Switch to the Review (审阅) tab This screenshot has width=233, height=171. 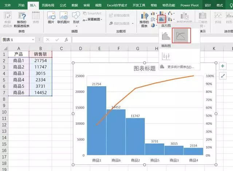click(87, 5)
